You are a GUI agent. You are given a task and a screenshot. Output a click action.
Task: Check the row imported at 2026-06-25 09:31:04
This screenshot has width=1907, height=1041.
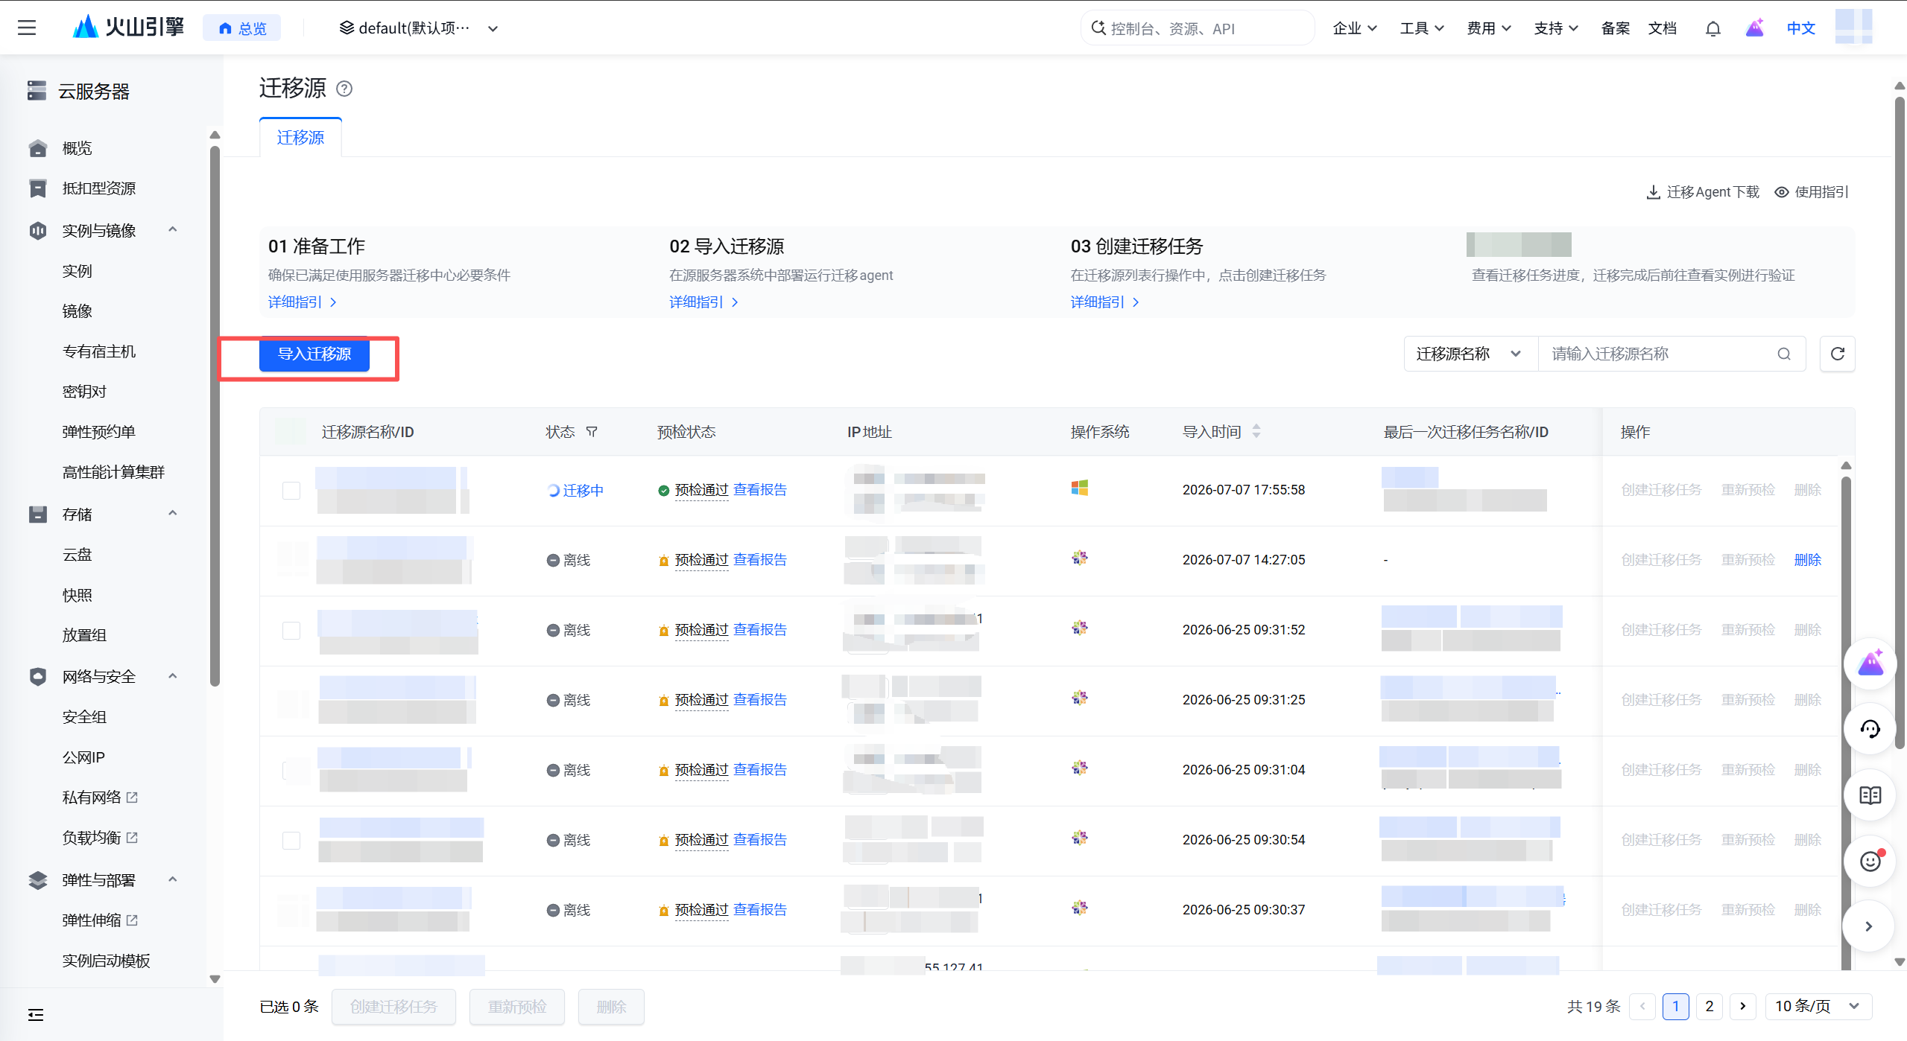tap(291, 770)
